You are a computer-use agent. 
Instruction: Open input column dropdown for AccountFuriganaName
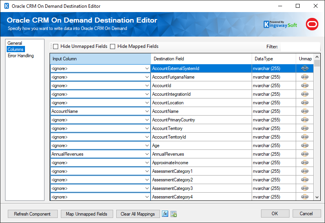[x=147, y=77]
